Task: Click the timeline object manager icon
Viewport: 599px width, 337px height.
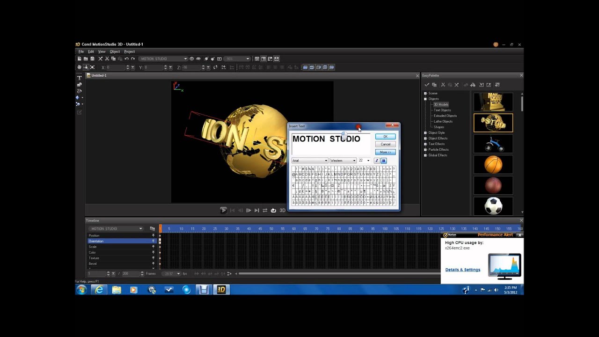Action: point(152,228)
